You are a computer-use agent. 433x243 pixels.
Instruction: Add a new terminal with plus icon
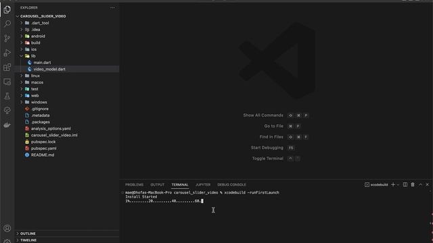393,184
